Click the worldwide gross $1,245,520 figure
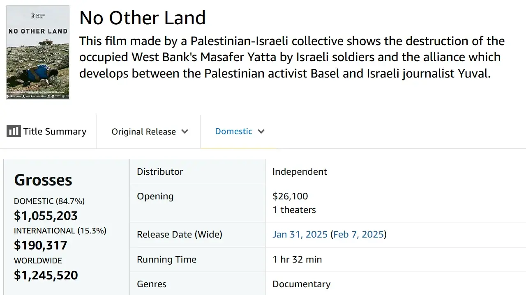Screen dimensions: 526x295 point(46,275)
